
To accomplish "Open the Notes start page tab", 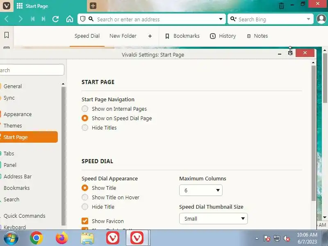I will (x=257, y=36).
